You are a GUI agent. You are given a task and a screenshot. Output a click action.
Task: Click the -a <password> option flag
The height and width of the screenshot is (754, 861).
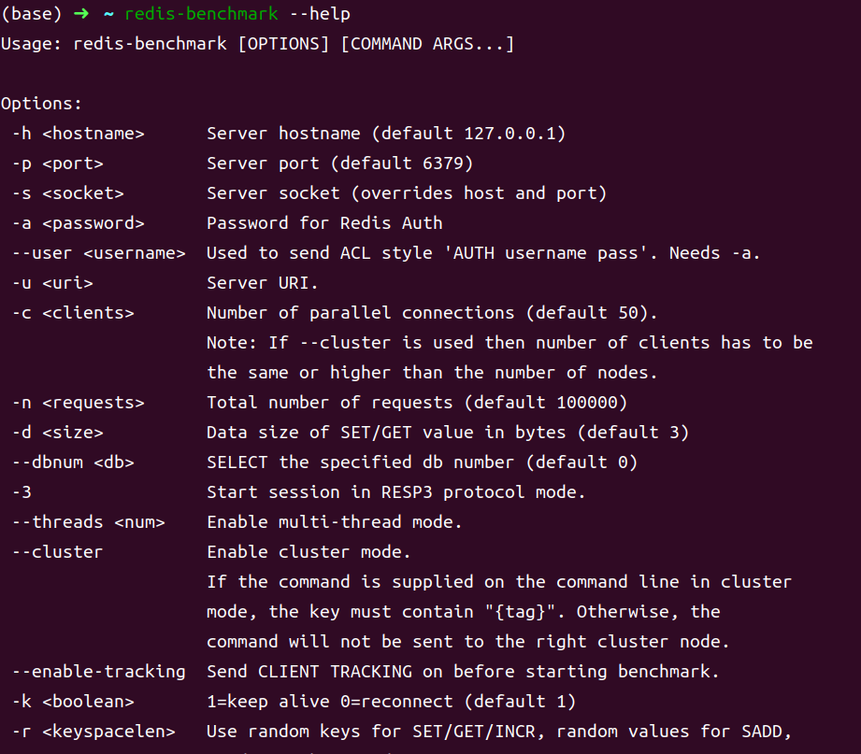click(79, 223)
